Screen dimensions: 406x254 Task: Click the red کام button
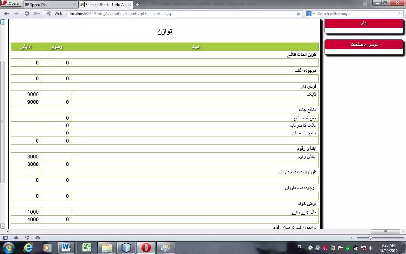pyautogui.click(x=363, y=23)
